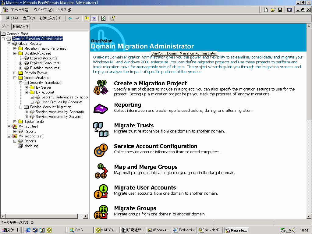Switch to the お気に入り tab
Screen dimensions: 312x234
pyautogui.click(x=20, y=26)
